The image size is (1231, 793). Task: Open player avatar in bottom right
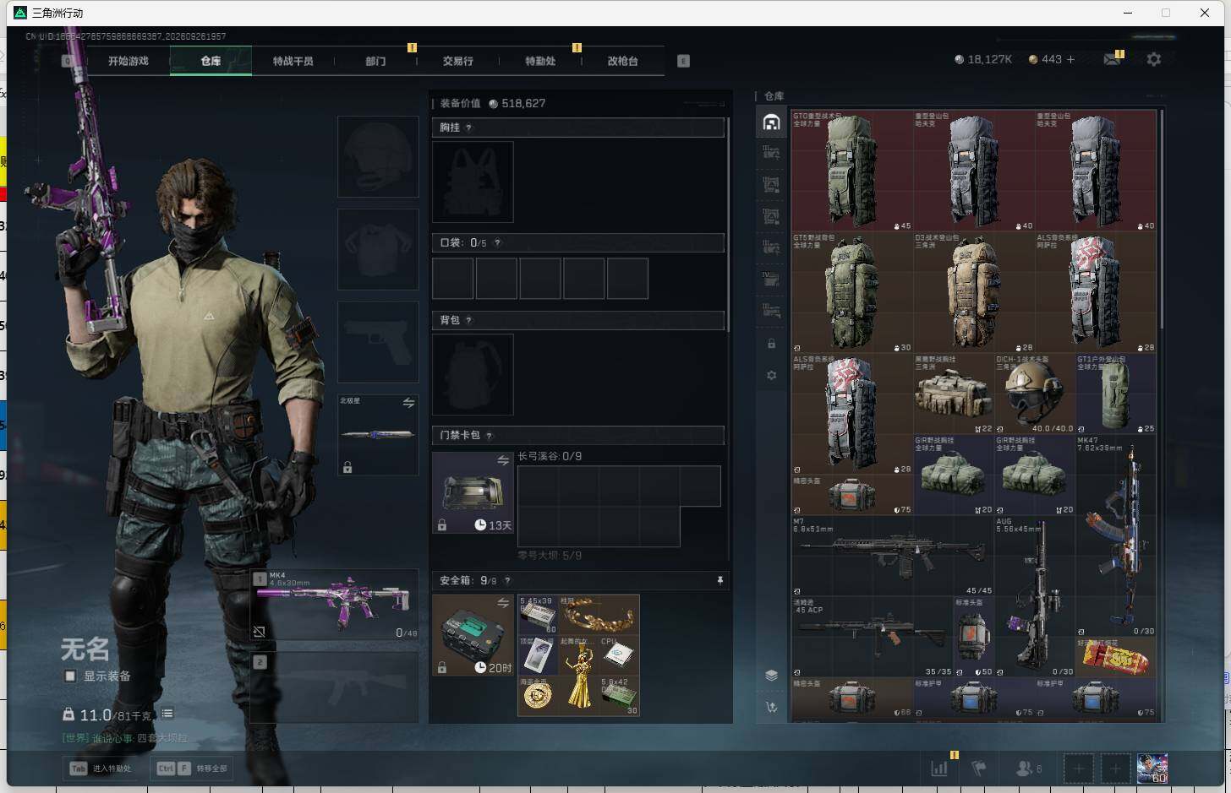click(x=1152, y=769)
